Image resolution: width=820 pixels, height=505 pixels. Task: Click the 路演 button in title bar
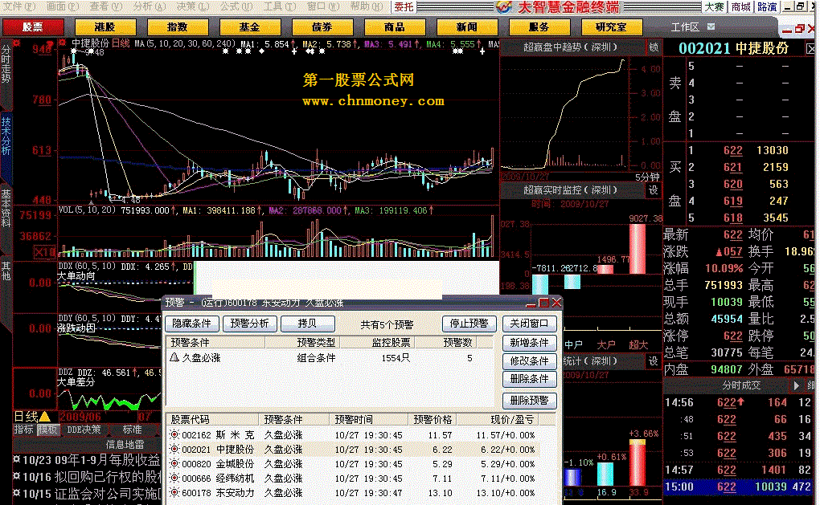point(767,6)
